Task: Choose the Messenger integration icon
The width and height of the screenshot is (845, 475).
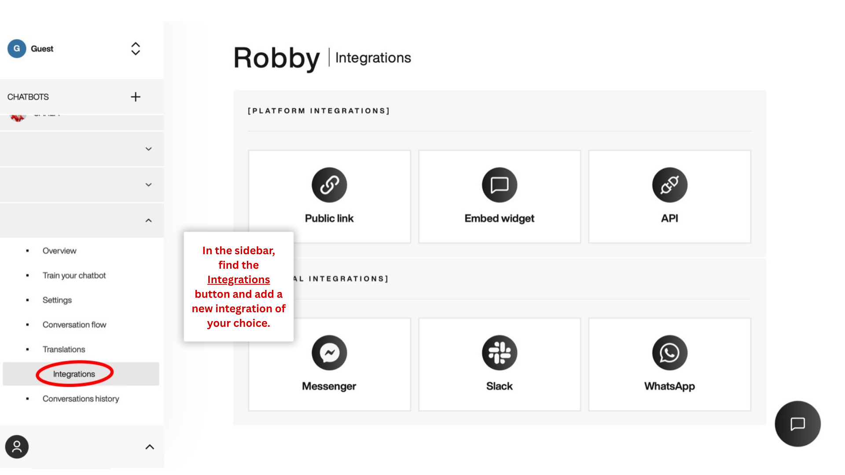Action: (329, 353)
